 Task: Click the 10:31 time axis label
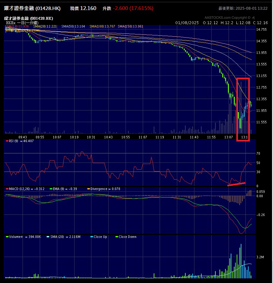pos(91,137)
